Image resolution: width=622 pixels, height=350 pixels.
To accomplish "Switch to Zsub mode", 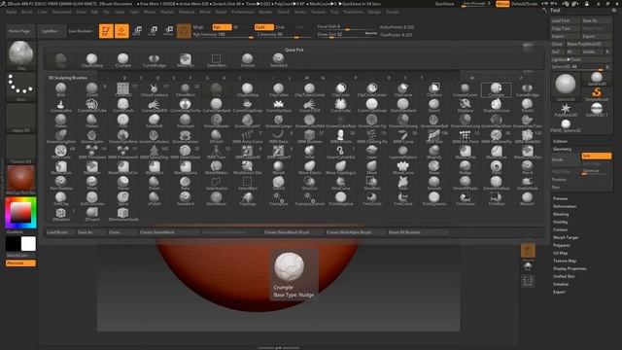I will (280, 27).
